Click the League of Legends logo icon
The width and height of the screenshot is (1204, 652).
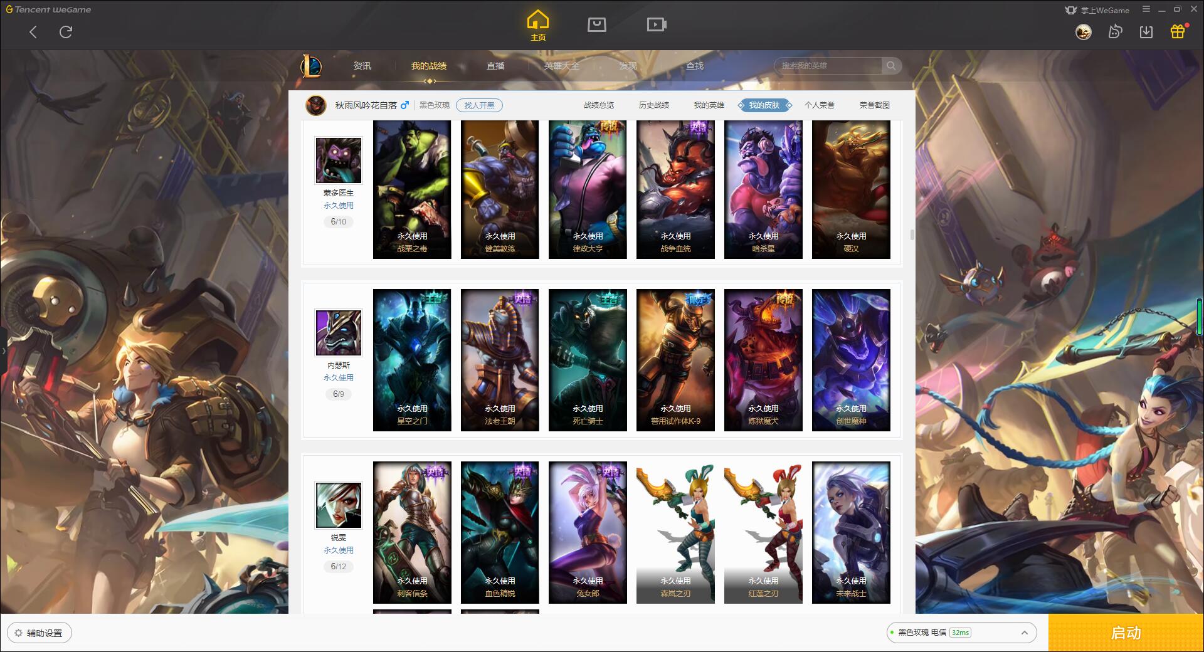[312, 66]
